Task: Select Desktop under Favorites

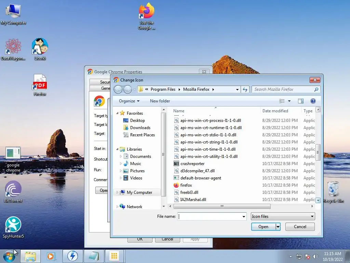Action: (137, 121)
